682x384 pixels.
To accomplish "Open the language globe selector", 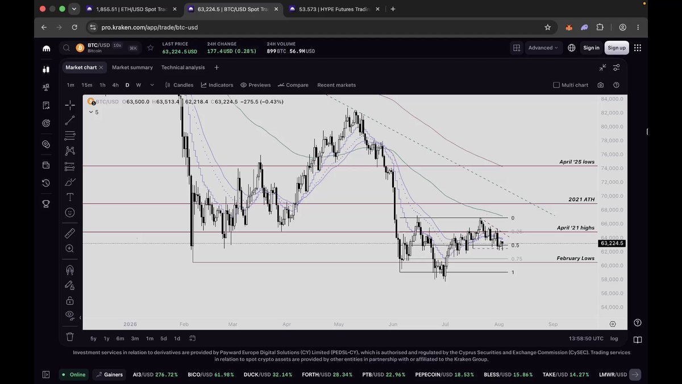I will 571,48.
